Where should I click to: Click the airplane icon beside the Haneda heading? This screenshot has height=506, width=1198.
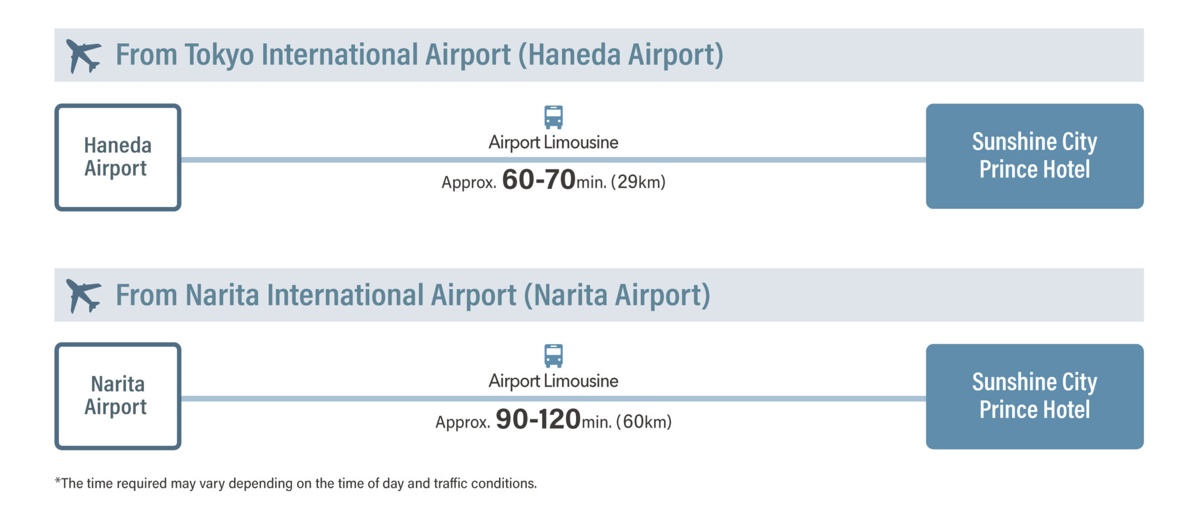tap(82, 56)
